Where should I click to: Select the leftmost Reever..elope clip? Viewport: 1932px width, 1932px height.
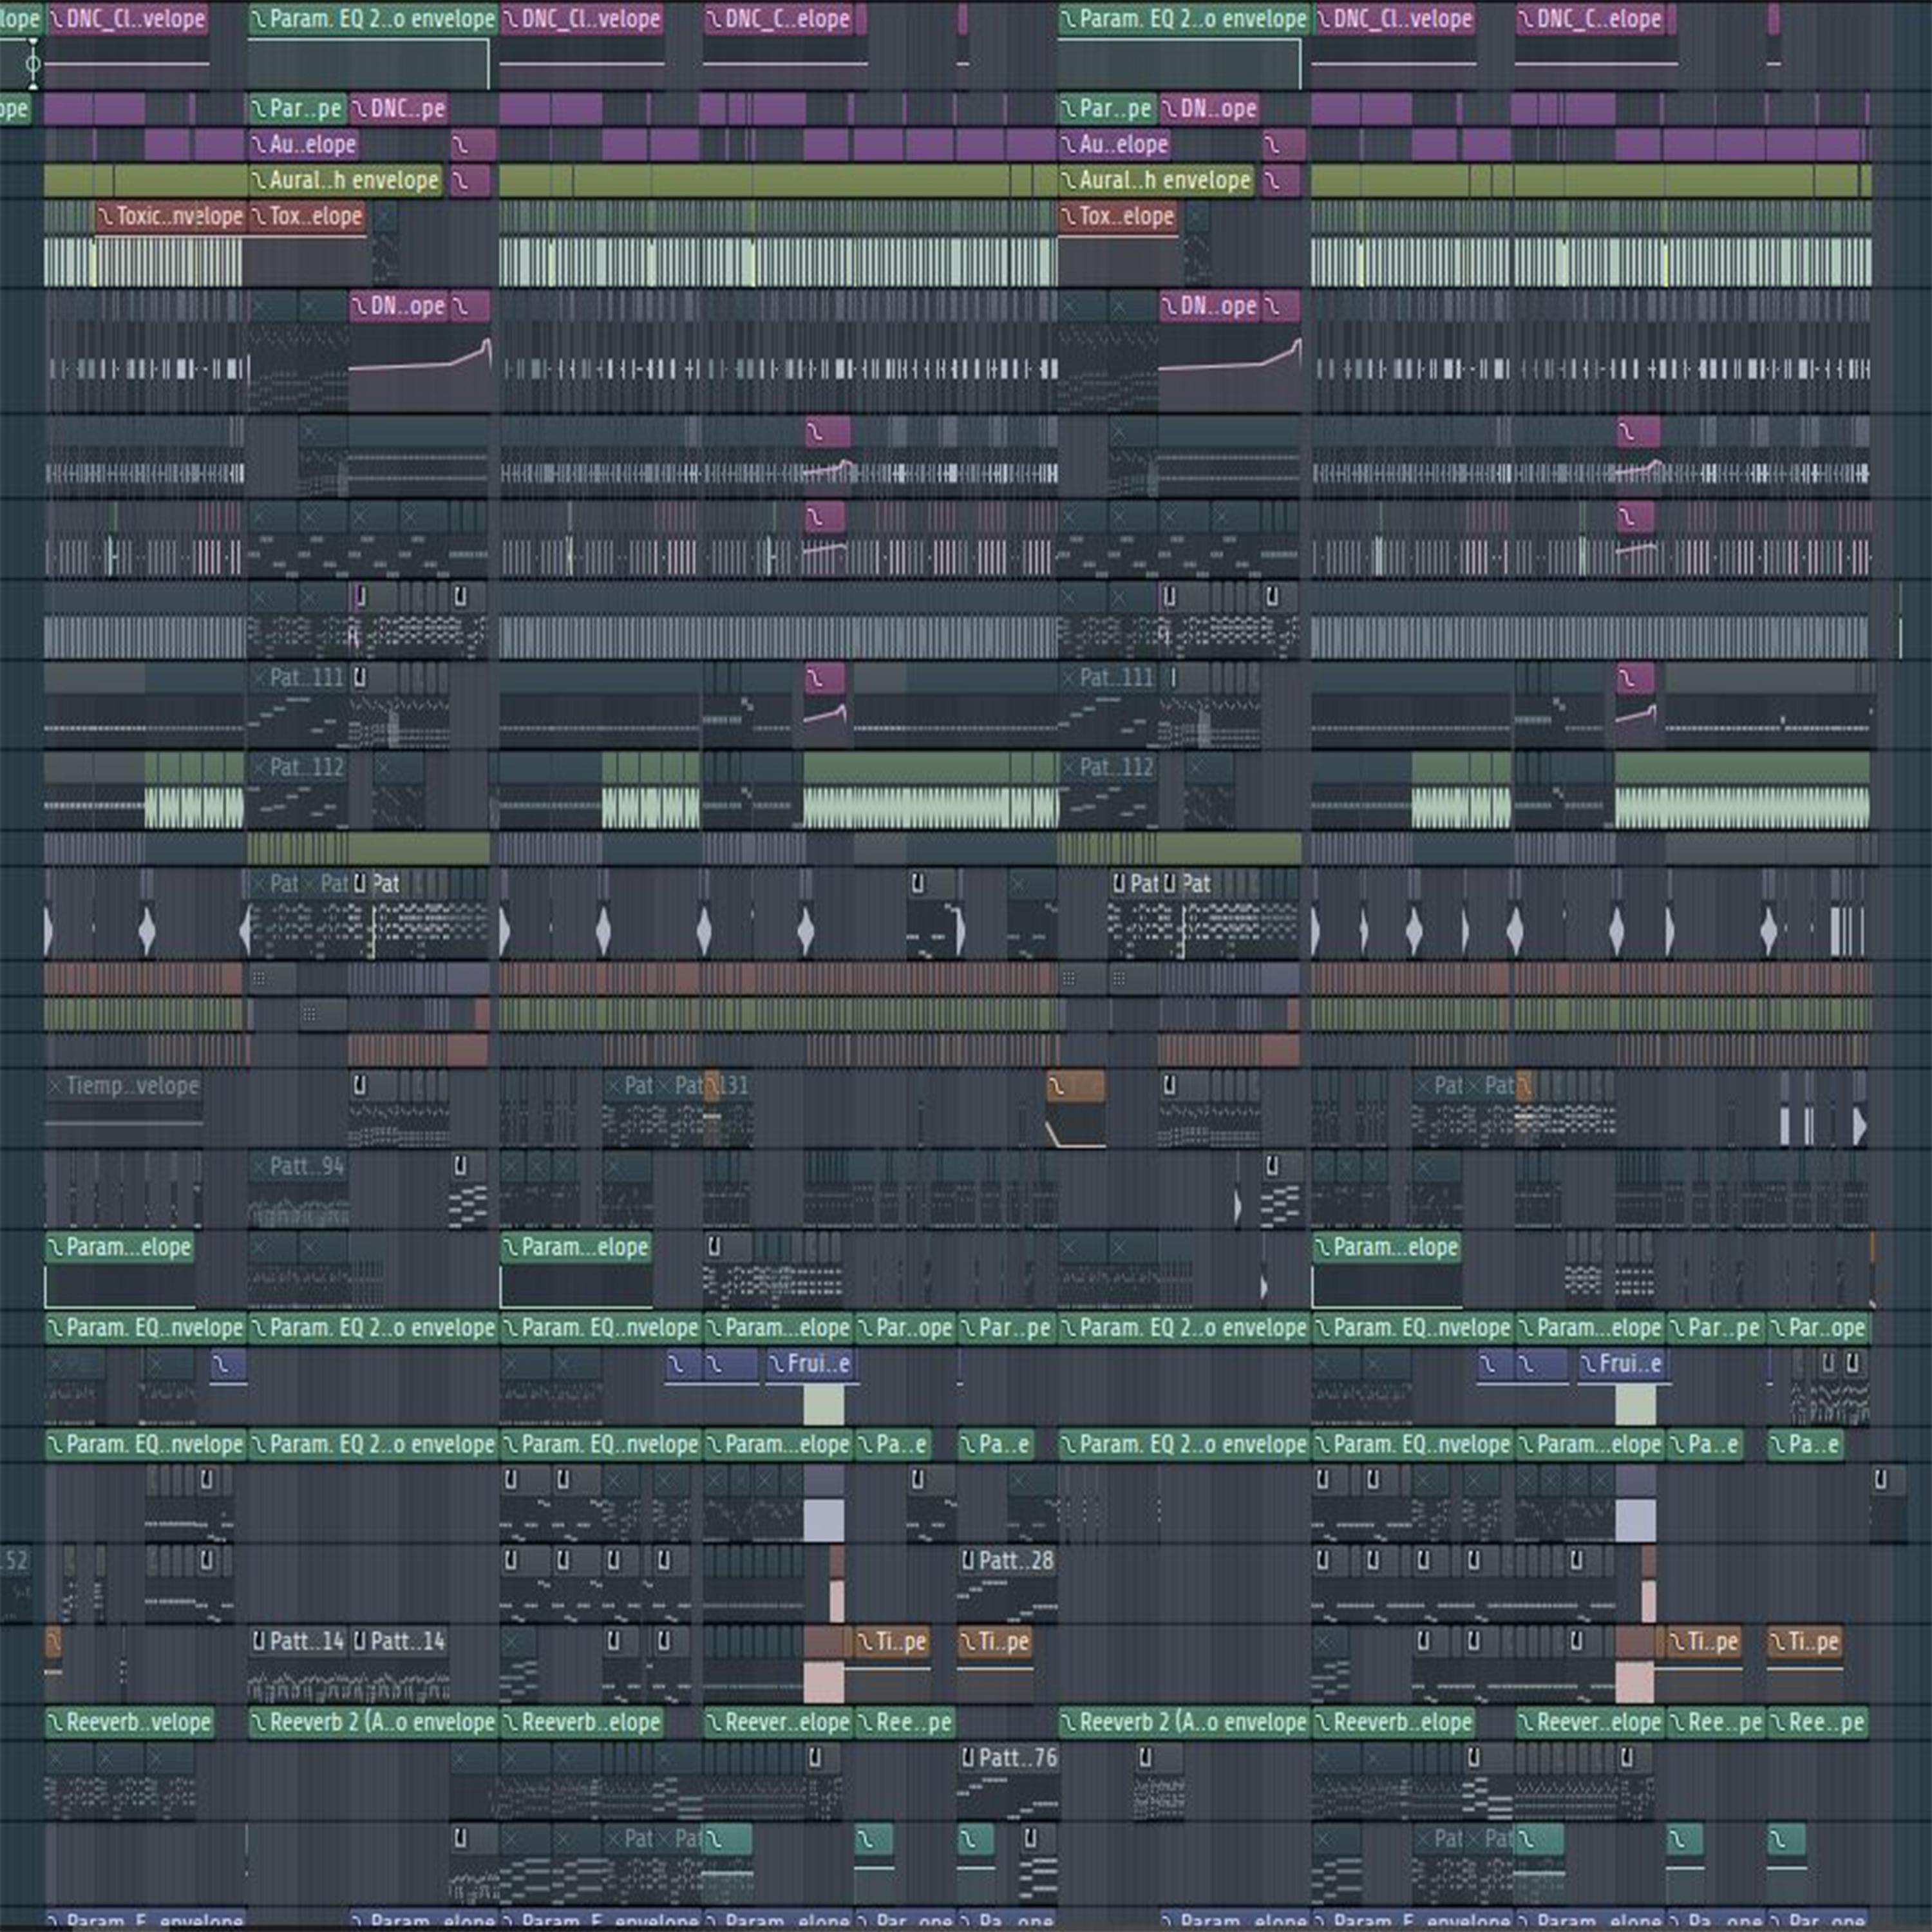point(778,1722)
